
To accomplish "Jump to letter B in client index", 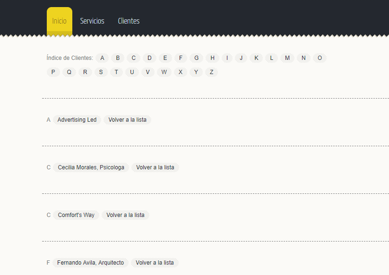I will (x=118, y=58).
